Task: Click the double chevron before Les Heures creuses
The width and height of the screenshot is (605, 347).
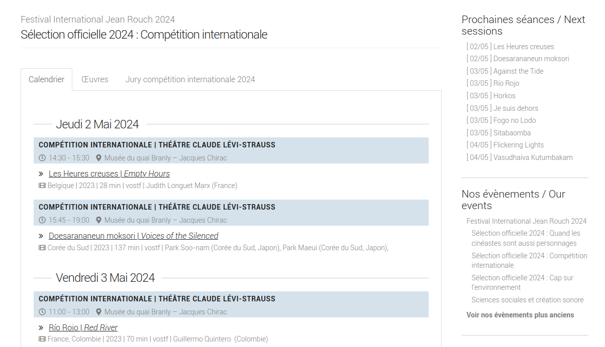Action: (41, 174)
